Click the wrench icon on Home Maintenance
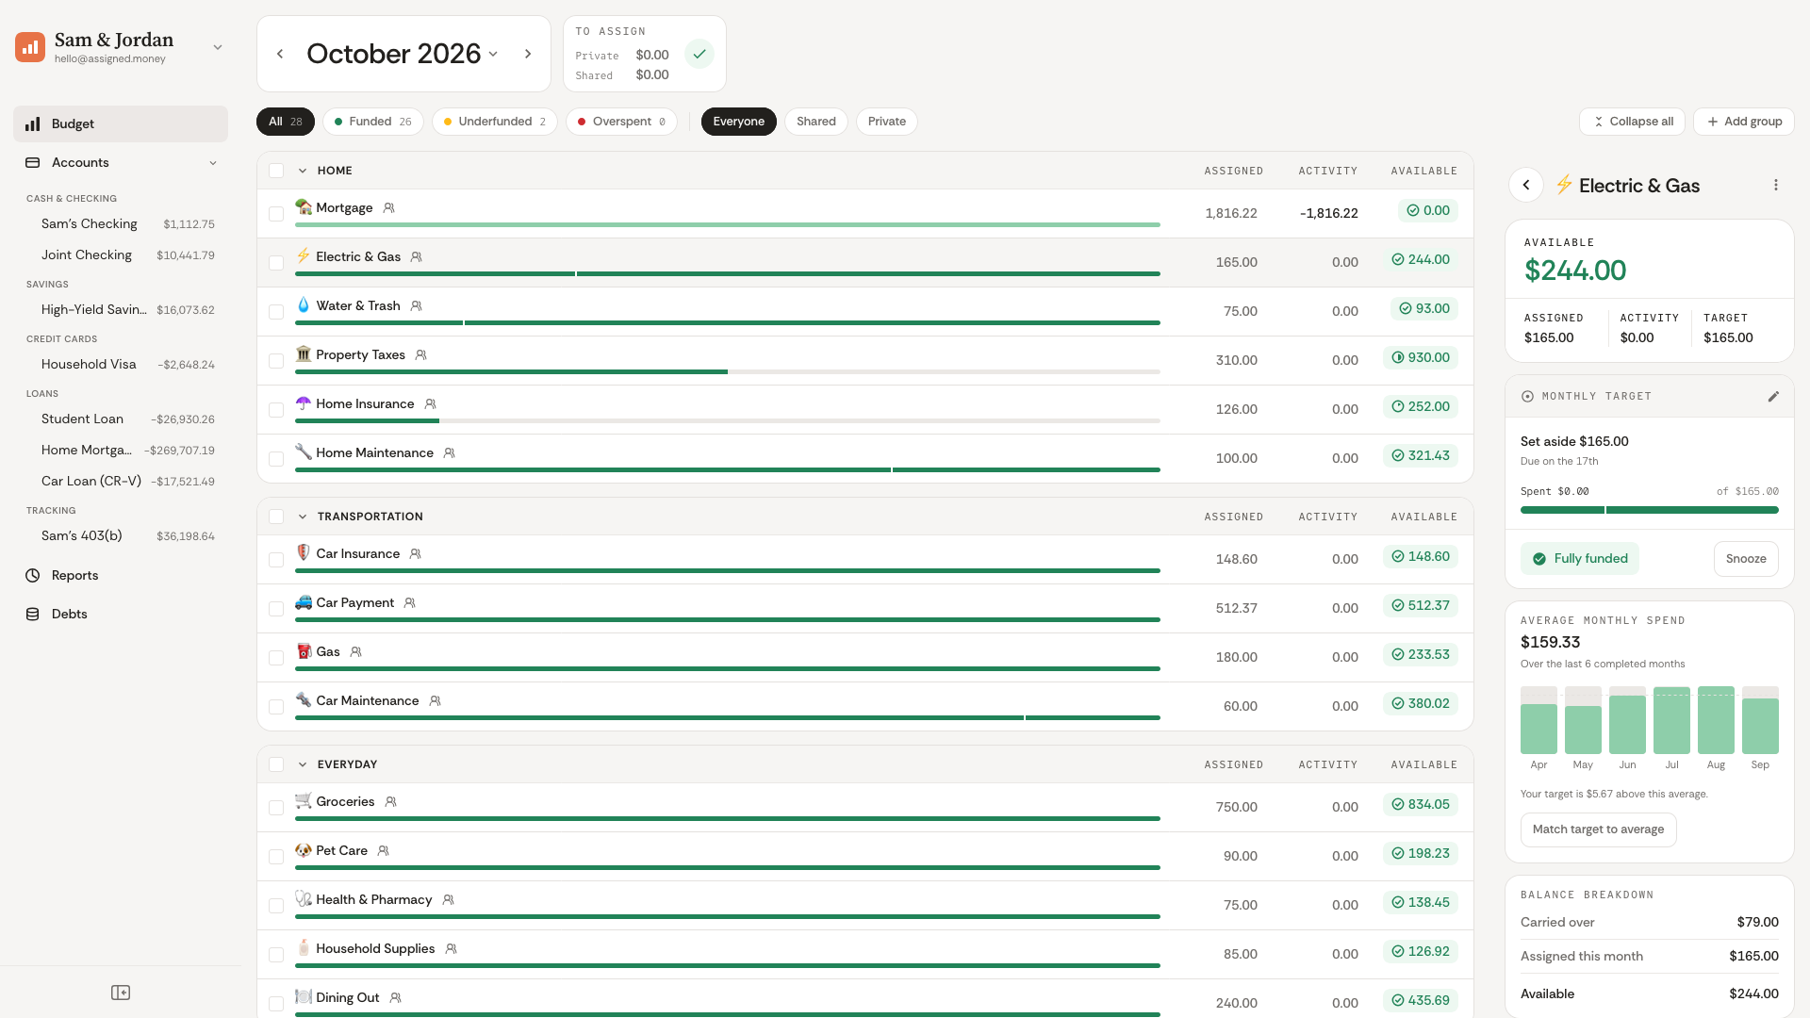 [x=303, y=452]
